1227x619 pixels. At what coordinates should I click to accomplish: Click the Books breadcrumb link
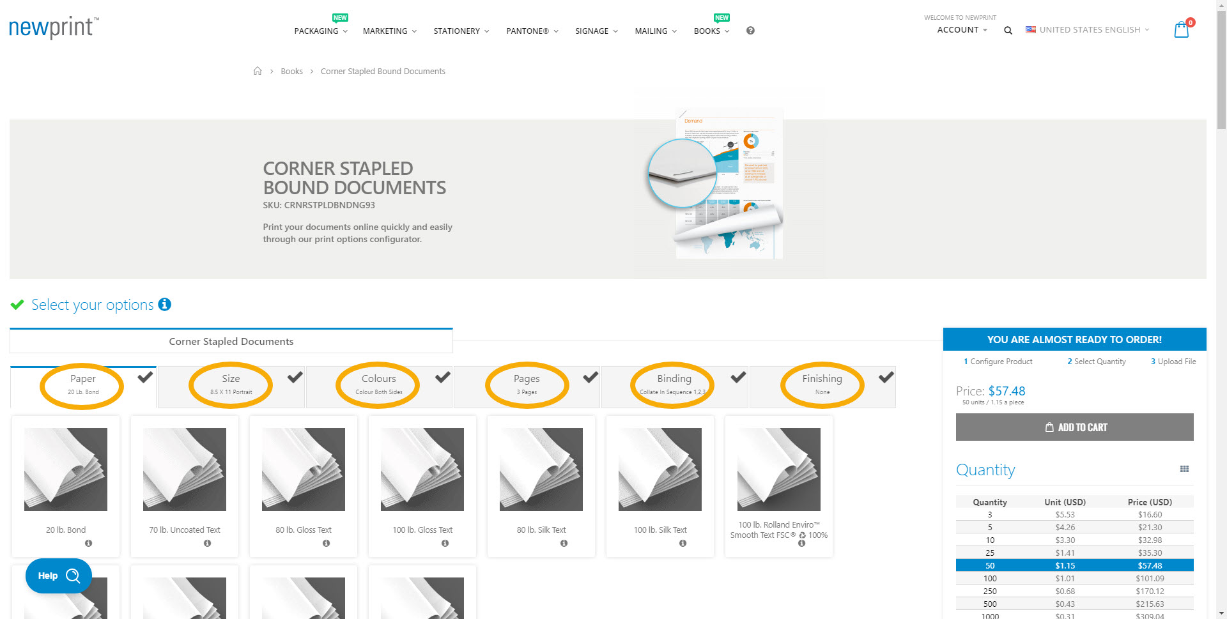pyautogui.click(x=291, y=71)
